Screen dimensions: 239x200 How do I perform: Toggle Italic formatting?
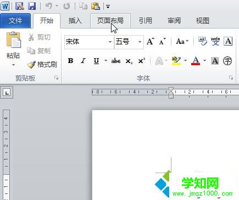(83, 61)
